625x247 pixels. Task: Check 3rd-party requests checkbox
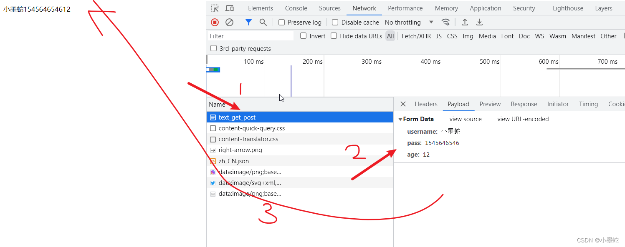point(214,48)
